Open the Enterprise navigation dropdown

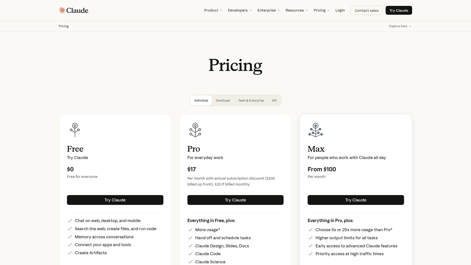[x=269, y=10]
